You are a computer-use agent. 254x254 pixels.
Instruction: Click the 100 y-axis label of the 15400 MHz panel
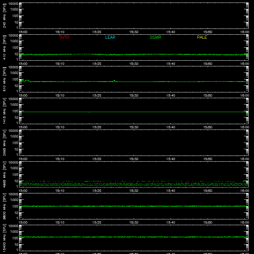click(15, 238)
